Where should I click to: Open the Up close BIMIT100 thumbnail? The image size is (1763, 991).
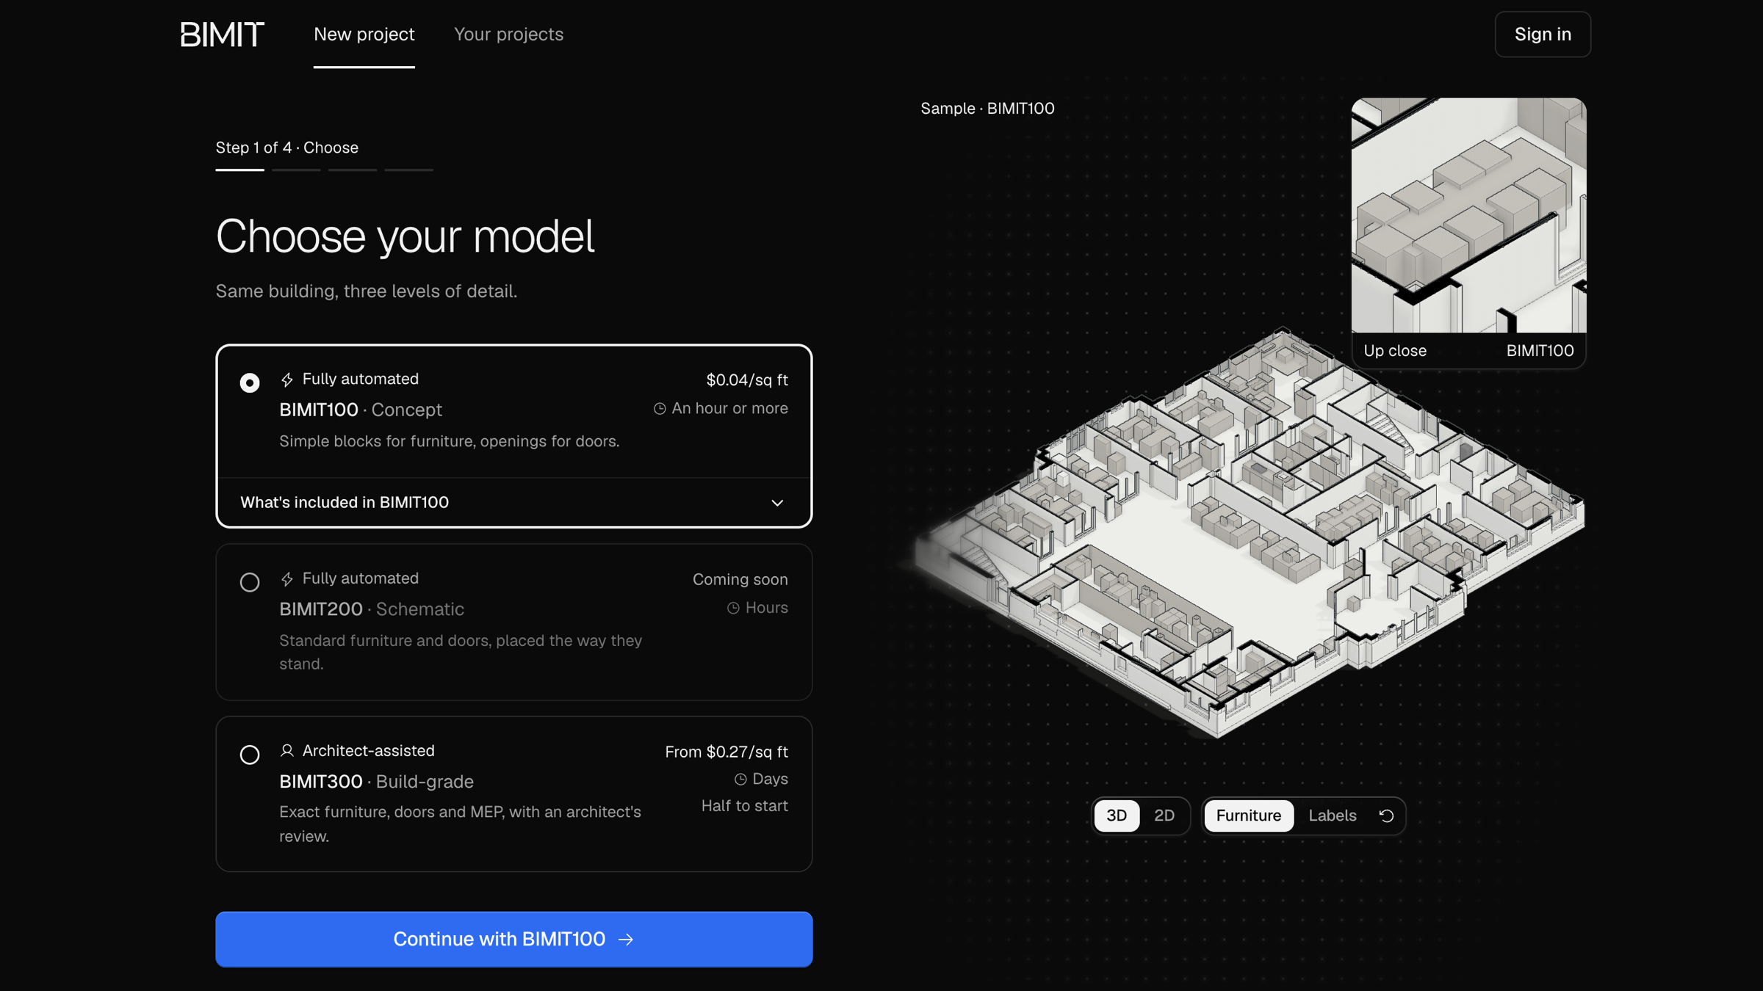(1468, 232)
